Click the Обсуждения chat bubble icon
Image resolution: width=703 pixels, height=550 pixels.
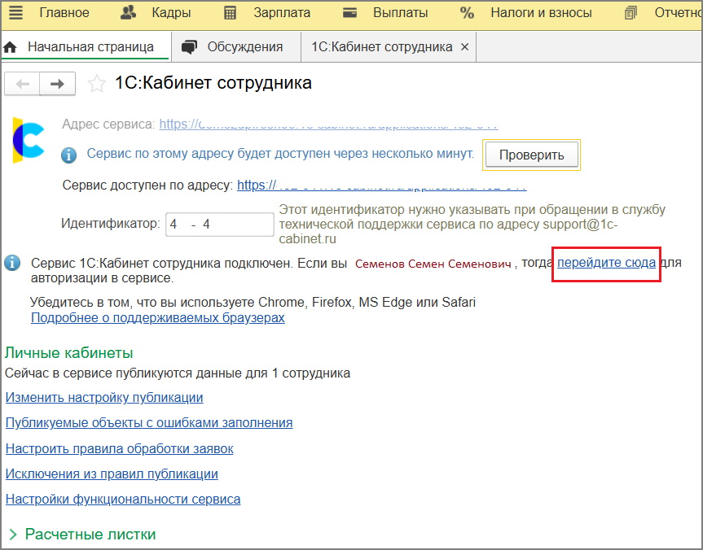tap(189, 47)
